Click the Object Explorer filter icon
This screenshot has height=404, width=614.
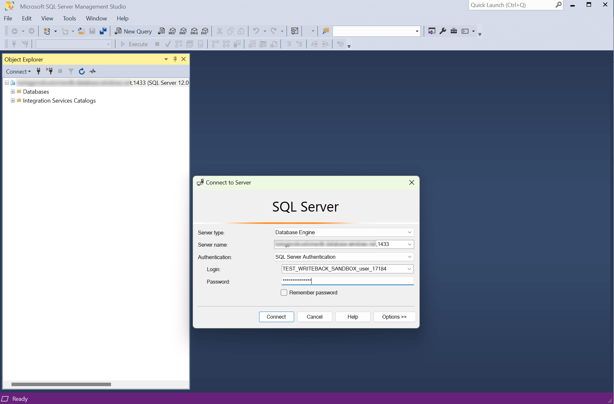(x=71, y=71)
